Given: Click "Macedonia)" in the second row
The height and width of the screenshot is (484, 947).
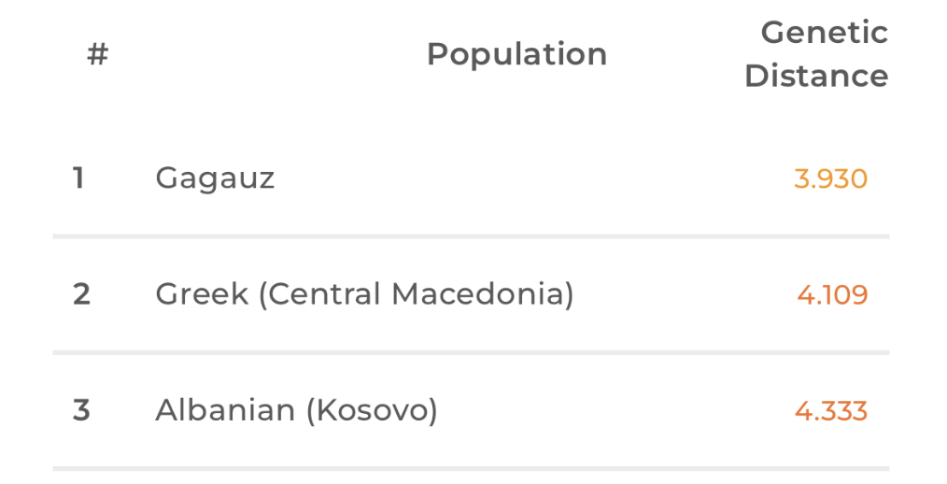Looking at the screenshot, I should [x=483, y=294].
